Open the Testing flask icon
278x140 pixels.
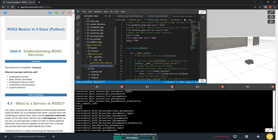pos(78,52)
